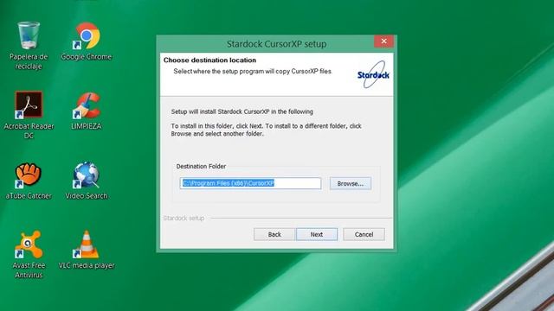Proceed with the Next button
This screenshot has height=311, width=554.
(317, 234)
